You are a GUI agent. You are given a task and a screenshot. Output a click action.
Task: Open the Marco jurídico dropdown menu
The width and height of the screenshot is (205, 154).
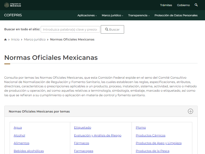point(112,15)
